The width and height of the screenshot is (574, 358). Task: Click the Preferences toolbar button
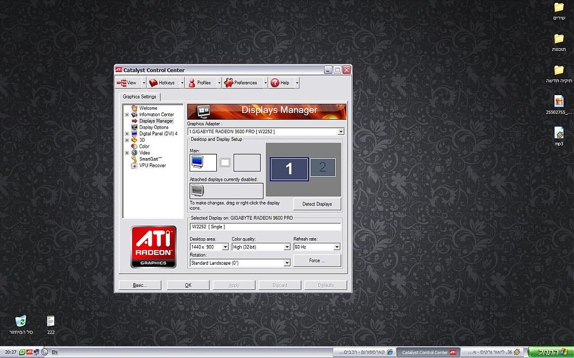pos(243,83)
